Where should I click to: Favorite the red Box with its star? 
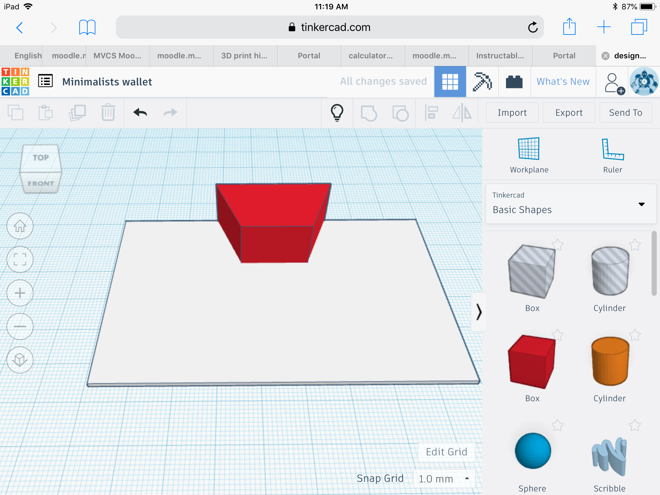558,335
